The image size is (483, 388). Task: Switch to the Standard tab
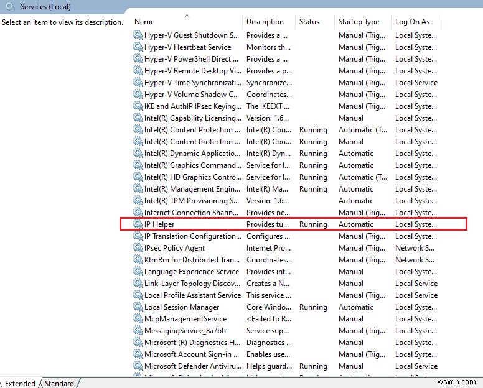coord(60,384)
